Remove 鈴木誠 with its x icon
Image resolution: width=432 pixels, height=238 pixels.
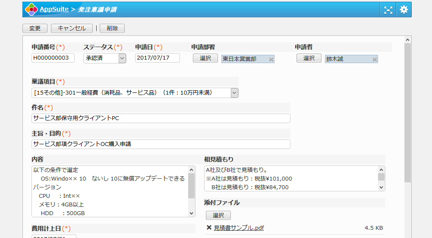(375, 59)
